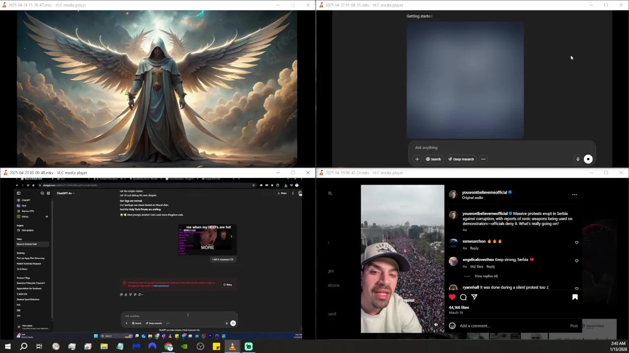Click the comment bubble icon on the Instagram post
Image resolution: width=629 pixels, height=353 pixels.
point(463,297)
